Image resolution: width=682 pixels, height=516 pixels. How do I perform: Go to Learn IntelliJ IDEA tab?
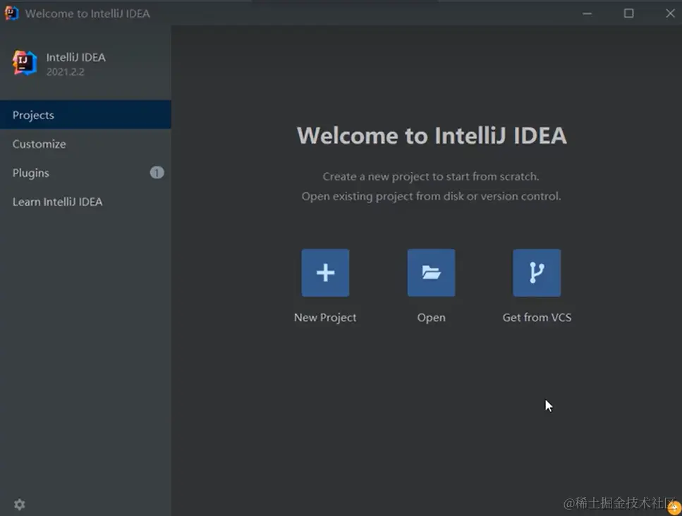click(85, 202)
